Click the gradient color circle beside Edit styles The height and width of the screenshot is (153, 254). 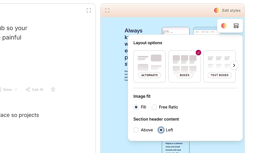click(x=216, y=10)
